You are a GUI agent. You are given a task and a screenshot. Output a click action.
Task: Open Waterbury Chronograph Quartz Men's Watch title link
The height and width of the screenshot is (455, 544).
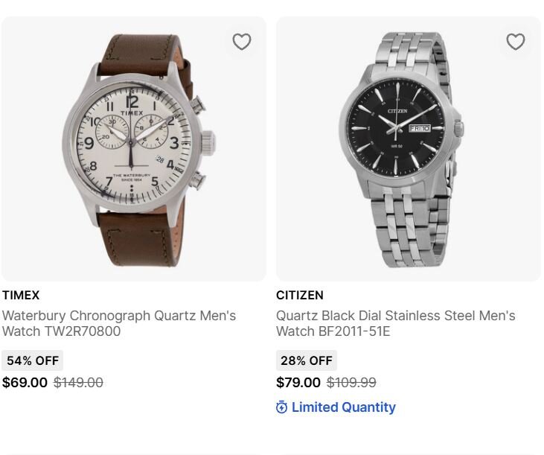pos(119,323)
